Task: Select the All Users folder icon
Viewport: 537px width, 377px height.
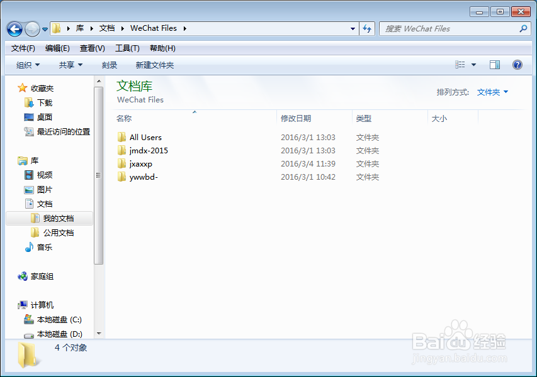Action: [x=122, y=138]
